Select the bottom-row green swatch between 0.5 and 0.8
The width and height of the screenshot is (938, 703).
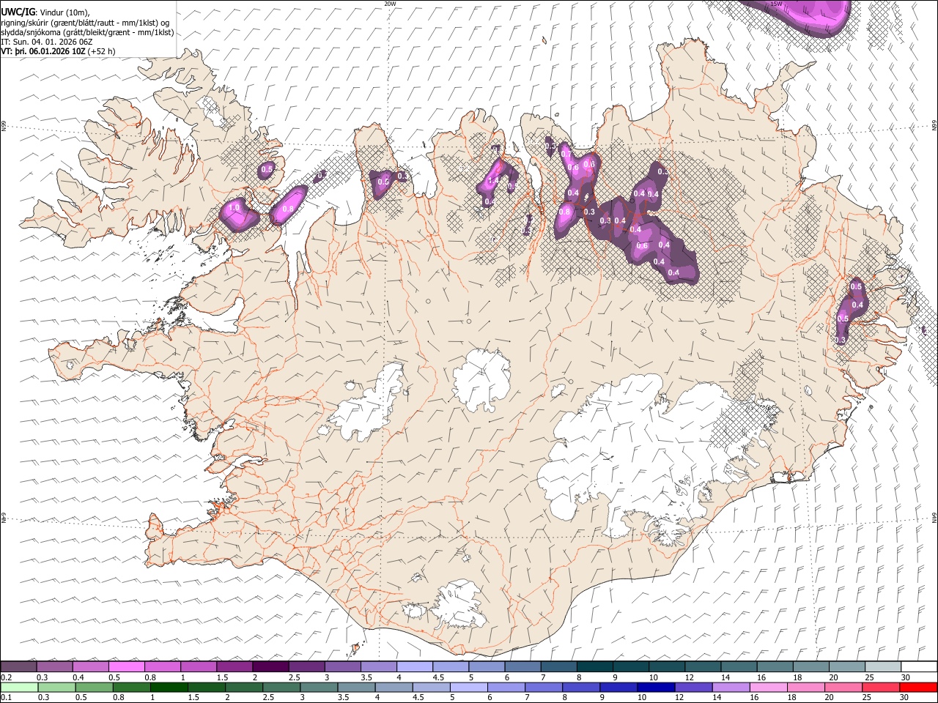tap(94, 688)
